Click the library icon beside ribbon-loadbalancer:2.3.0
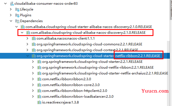 [39, 97]
